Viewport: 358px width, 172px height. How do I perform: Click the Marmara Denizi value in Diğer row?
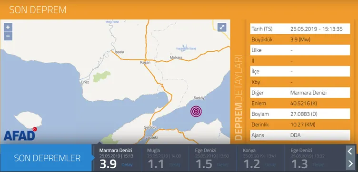pyautogui.click(x=308, y=93)
